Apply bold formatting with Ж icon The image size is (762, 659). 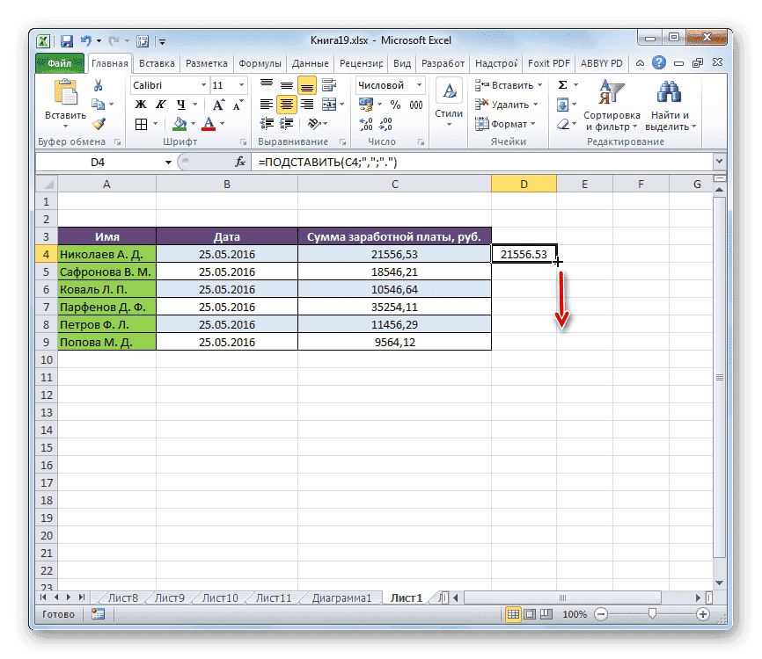click(141, 105)
